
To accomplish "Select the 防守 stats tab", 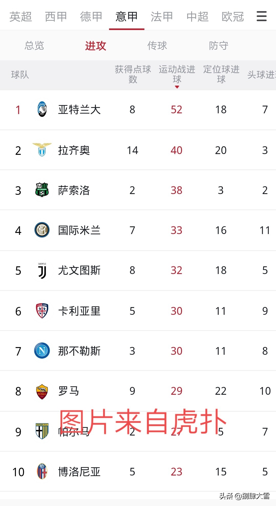I will click(x=218, y=46).
